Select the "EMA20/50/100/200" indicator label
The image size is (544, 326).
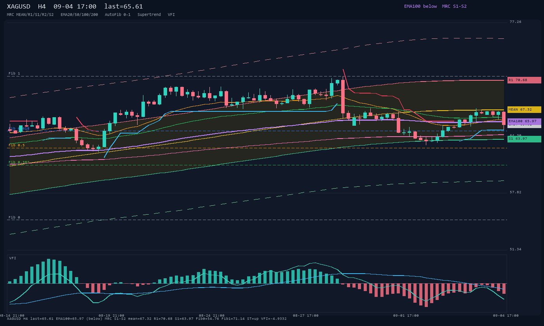pos(79,15)
